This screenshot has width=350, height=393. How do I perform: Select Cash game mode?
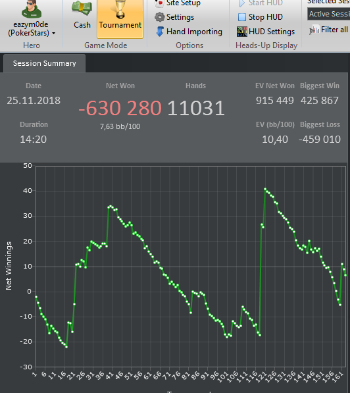(x=82, y=15)
